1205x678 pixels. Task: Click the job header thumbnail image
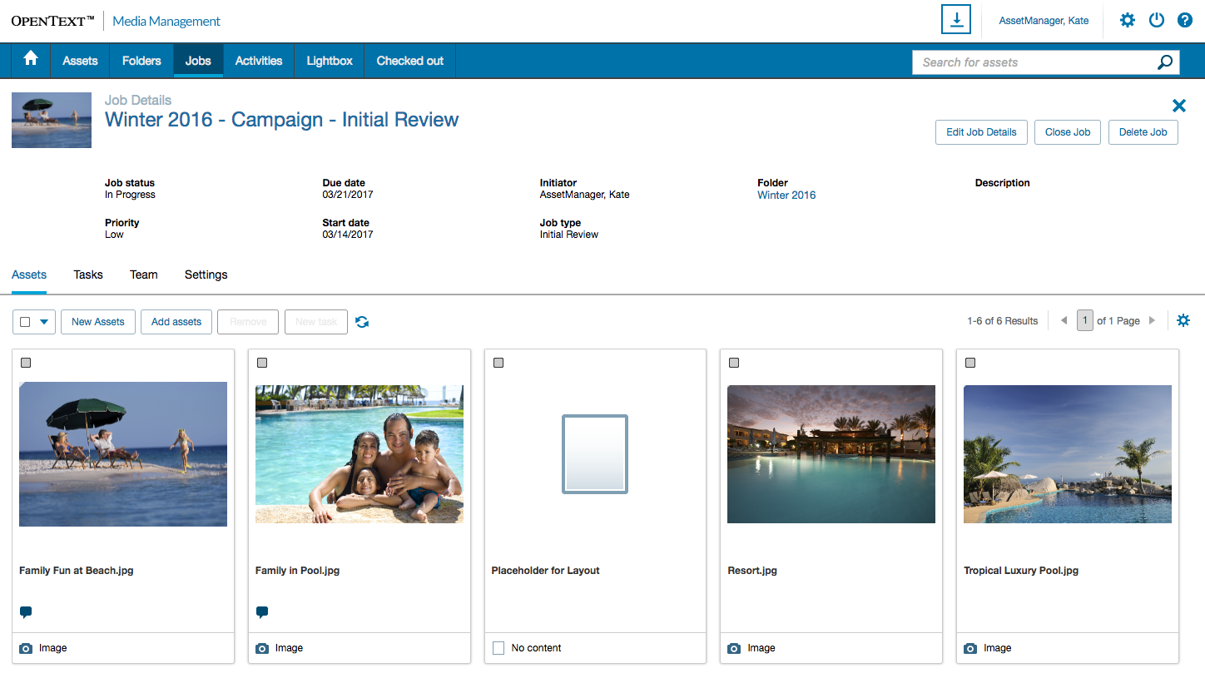(x=52, y=120)
